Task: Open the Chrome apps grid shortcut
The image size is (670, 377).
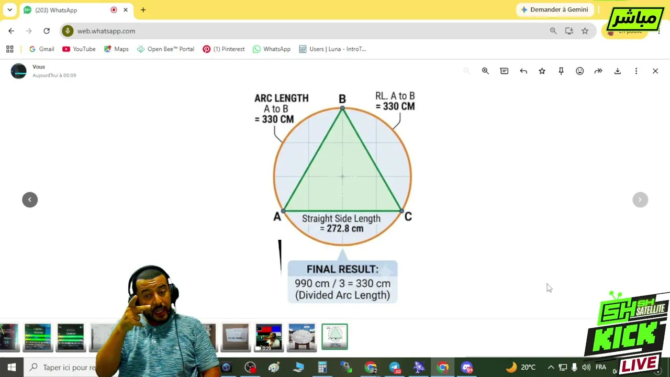Action: tap(9, 49)
